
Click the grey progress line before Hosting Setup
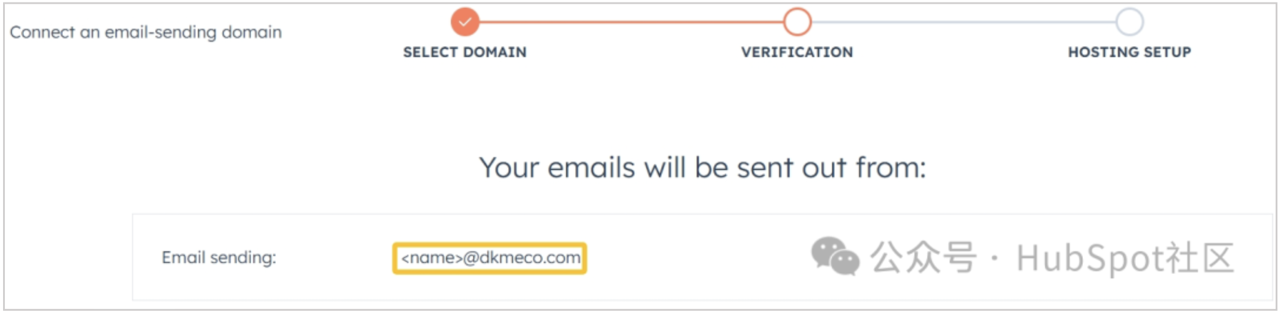tap(963, 22)
